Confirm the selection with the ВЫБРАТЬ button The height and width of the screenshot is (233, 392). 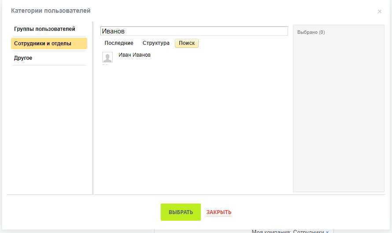(x=181, y=212)
